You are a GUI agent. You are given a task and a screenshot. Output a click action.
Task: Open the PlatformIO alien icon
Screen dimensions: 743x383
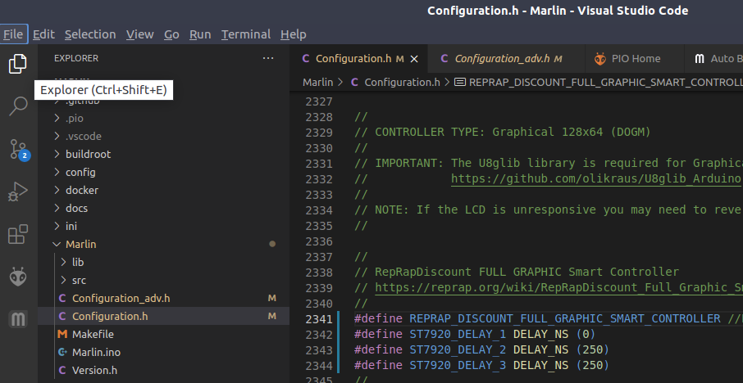click(18, 277)
